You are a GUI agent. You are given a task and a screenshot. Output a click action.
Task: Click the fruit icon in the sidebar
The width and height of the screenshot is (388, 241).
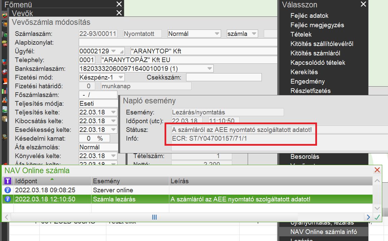[4, 43]
